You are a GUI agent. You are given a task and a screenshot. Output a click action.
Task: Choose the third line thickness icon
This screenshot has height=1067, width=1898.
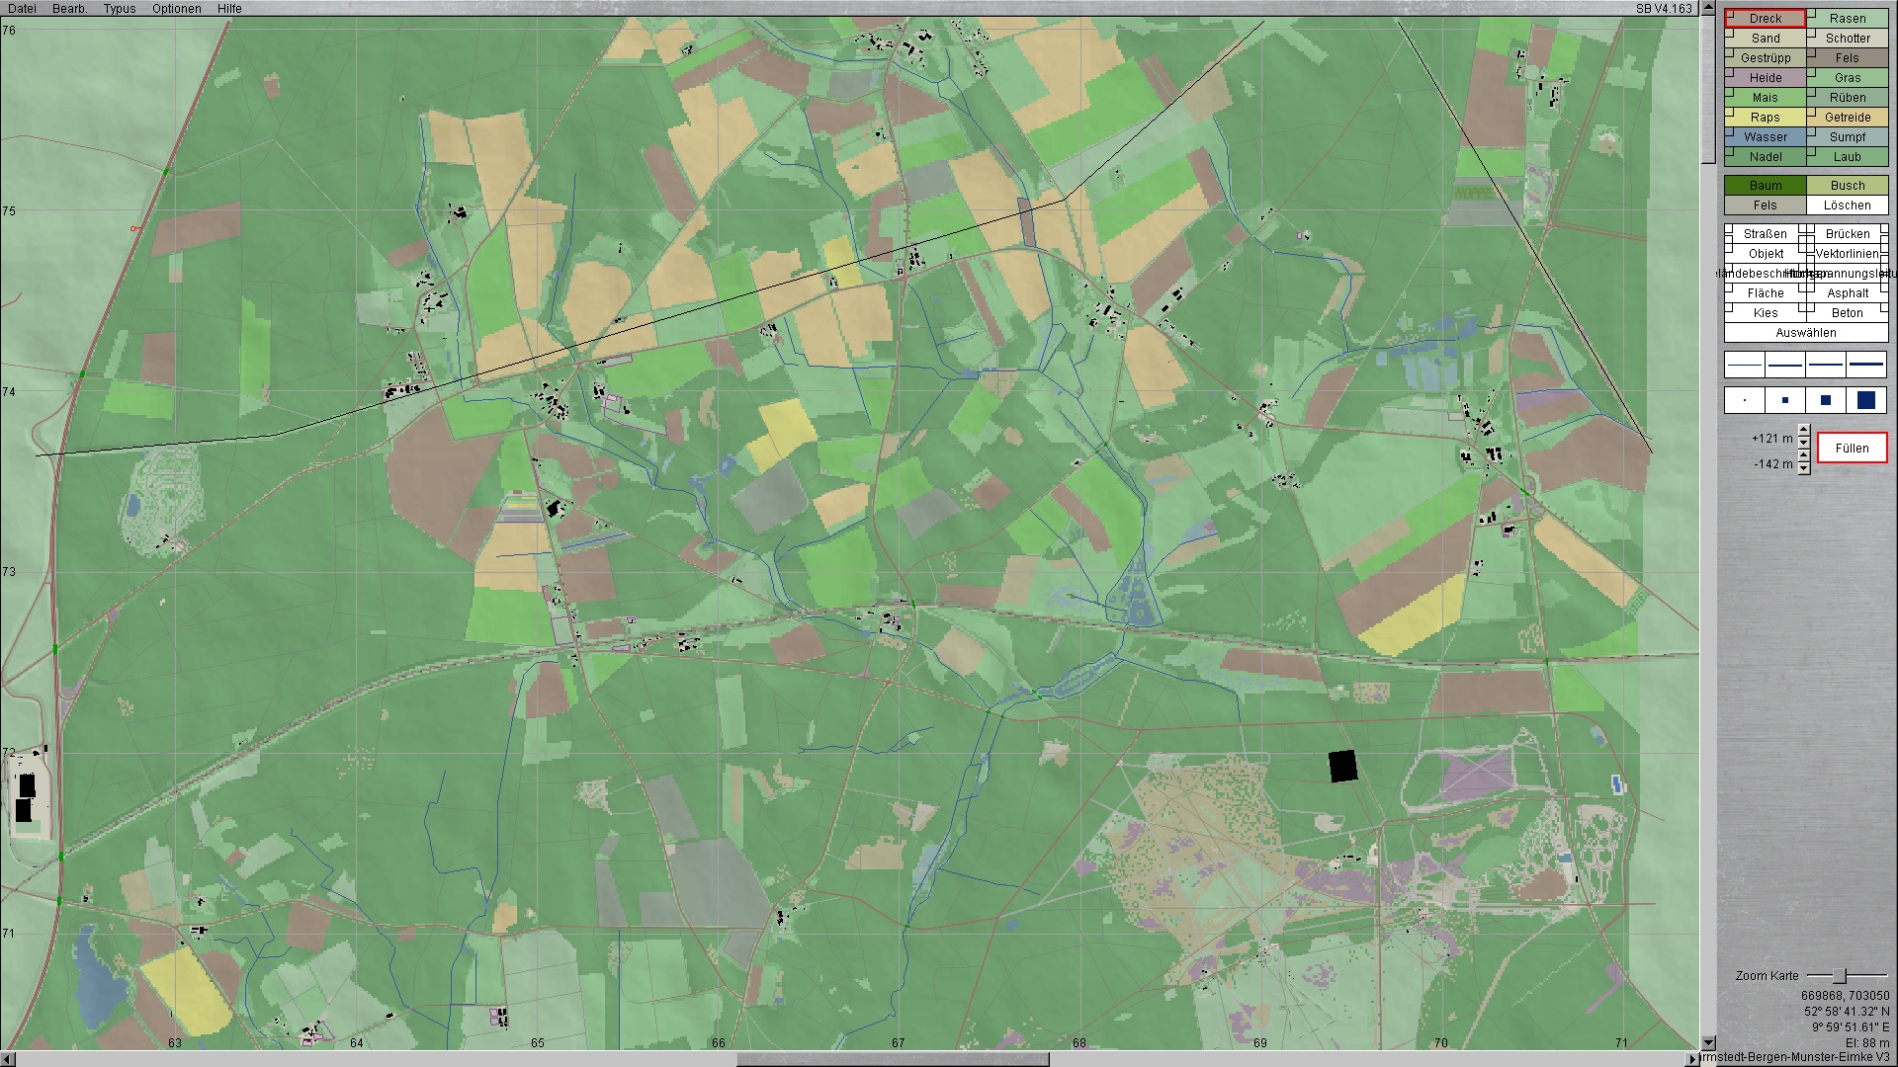1826,366
